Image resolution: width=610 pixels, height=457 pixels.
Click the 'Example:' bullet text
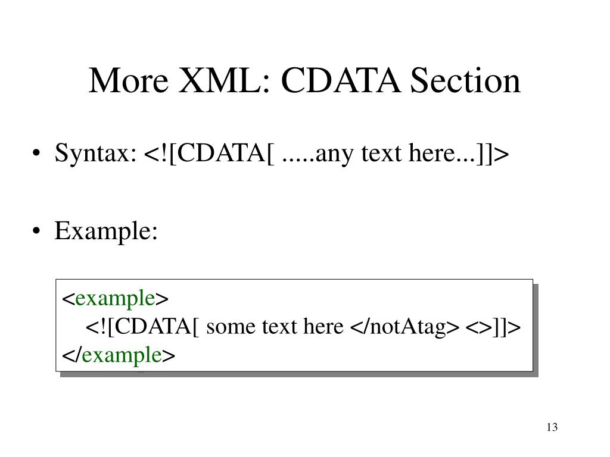(x=106, y=231)
